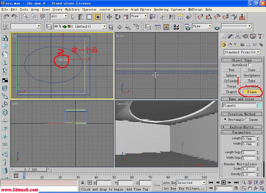Click the Teapot primitive button
266x193 pixels.
pyautogui.click(x=231, y=92)
